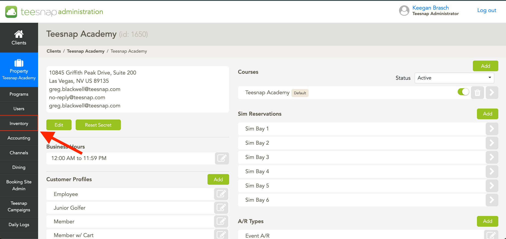The height and width of the screenshot is (239, 506).
Task: Click the teesnap cloud logo icon
Action: tap(11, 12)
